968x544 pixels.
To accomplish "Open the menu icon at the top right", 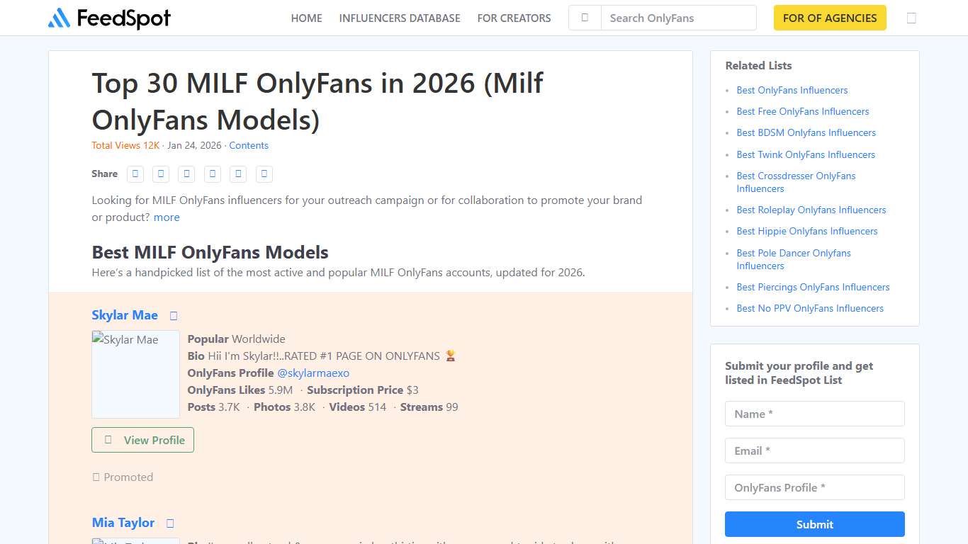I will point(912,18).
